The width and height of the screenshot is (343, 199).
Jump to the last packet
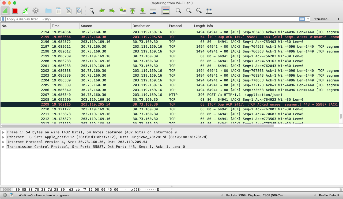pyautogui.click(x=143, y=11)
